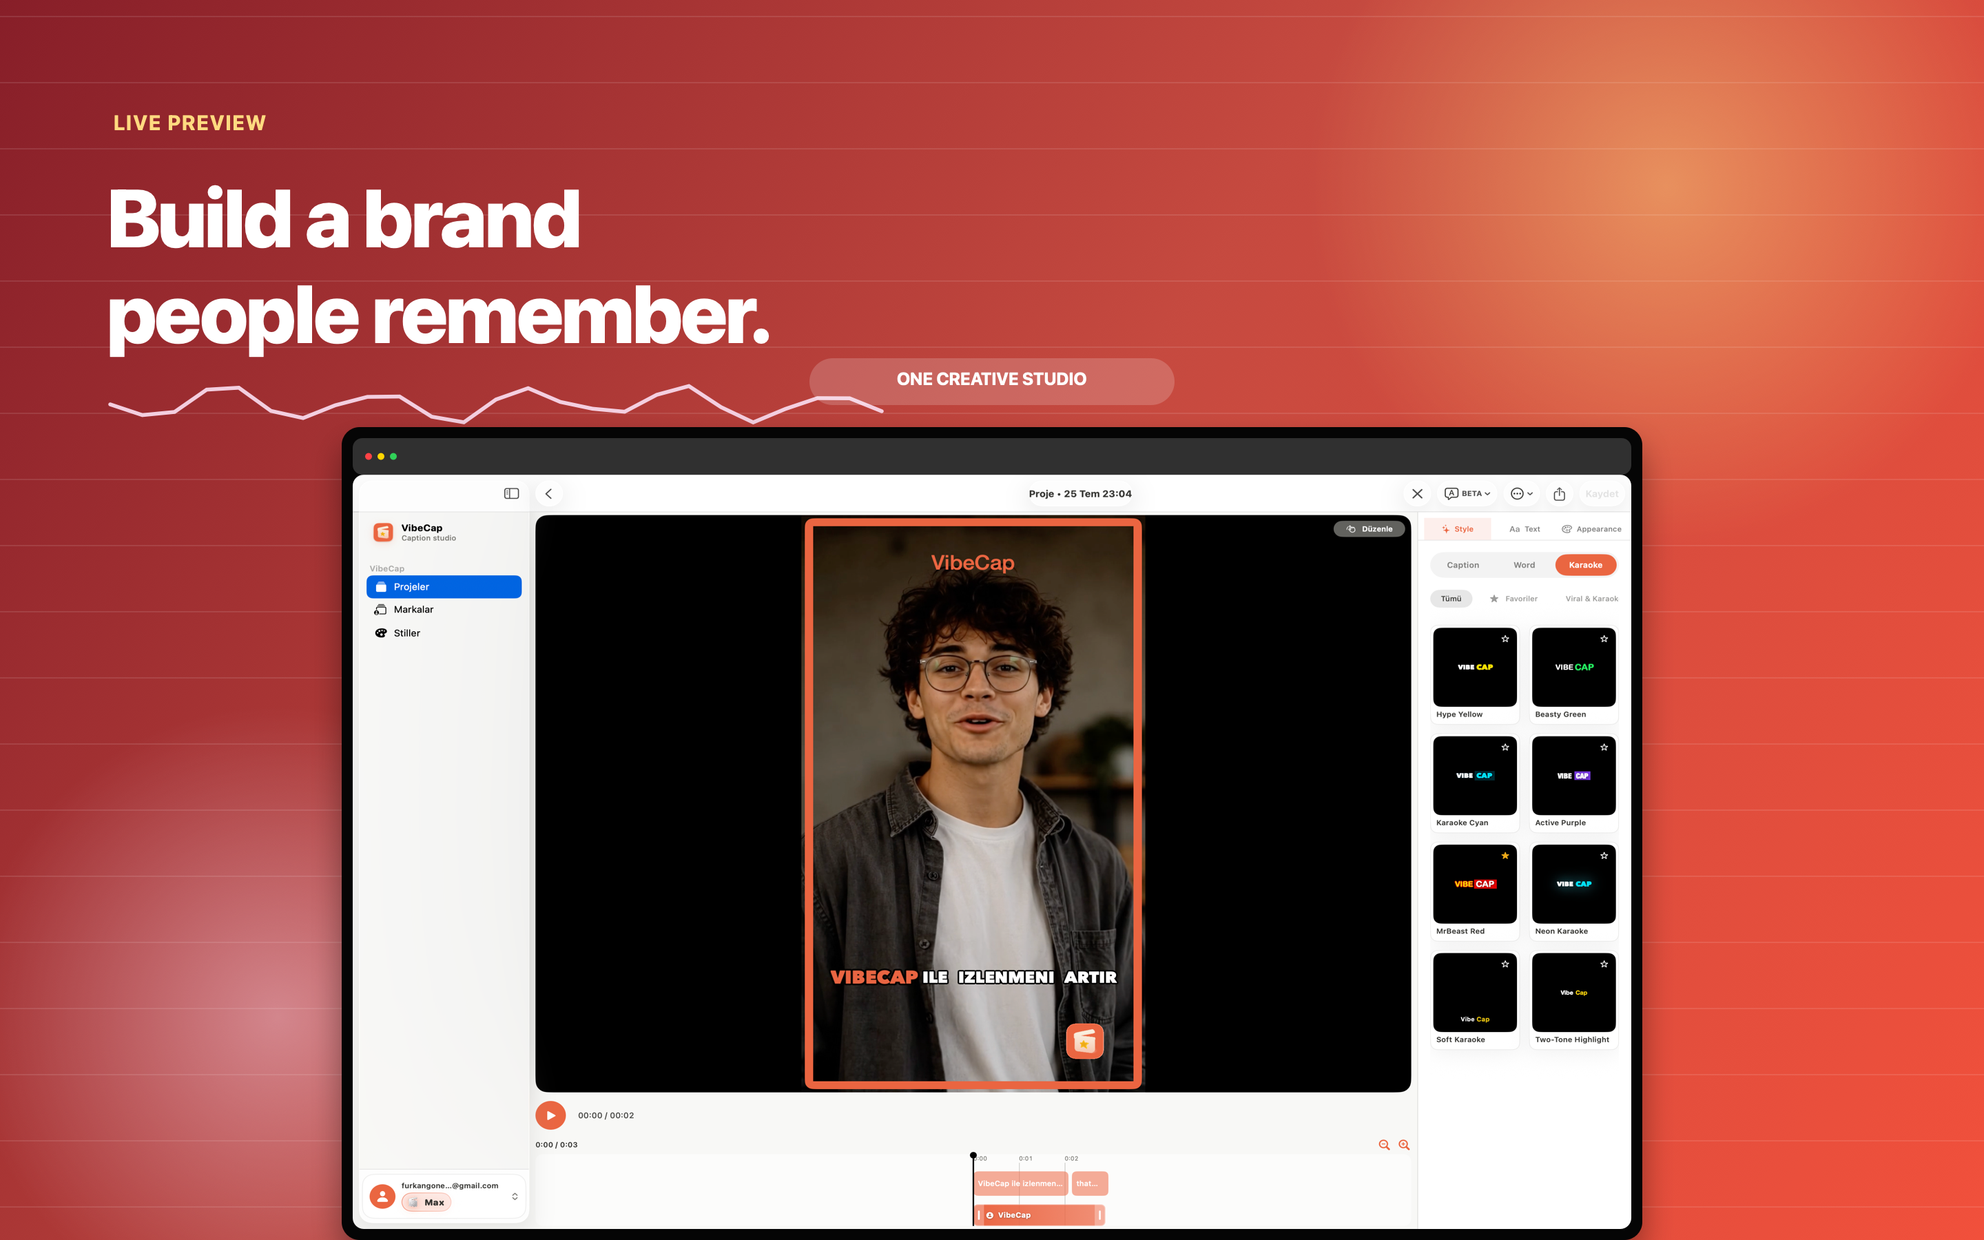Apply the Two-Tone Highlight style thumbnail
The width and height of the screenshot is (1984, 1240).
click(1574, 992)
